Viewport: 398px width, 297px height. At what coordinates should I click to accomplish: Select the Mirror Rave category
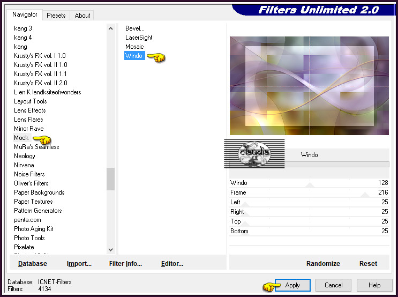29,129
